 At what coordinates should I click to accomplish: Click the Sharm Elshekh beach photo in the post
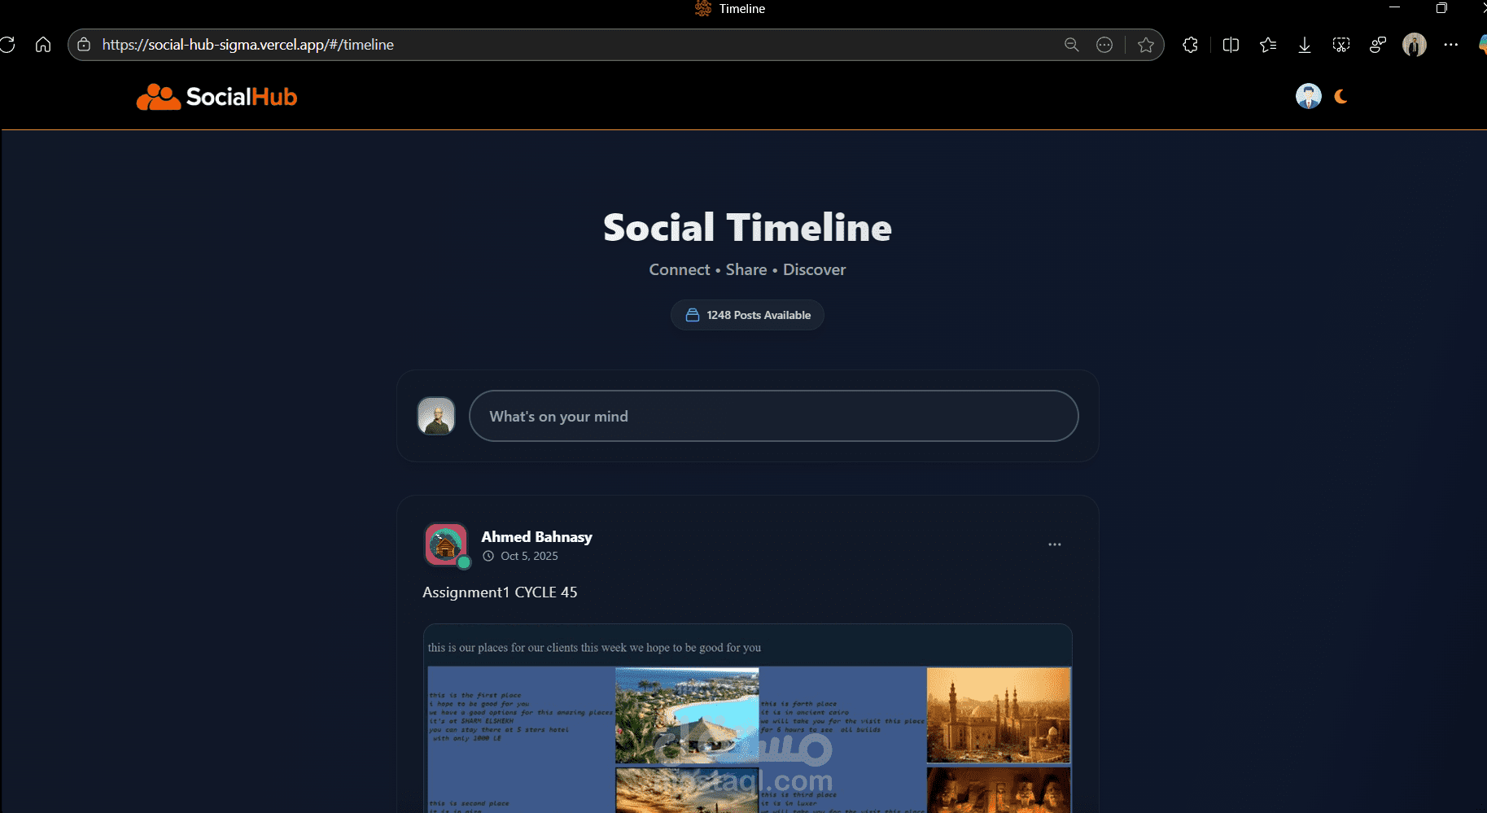click(x=688, y=715)
